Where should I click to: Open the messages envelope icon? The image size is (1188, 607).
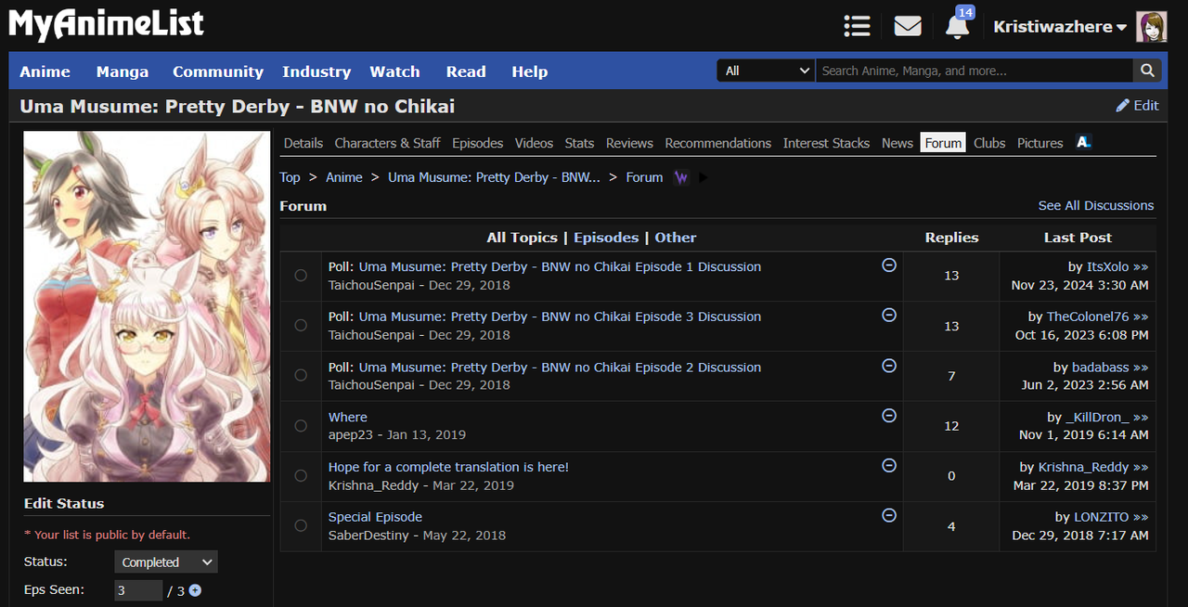coord(908,26)
